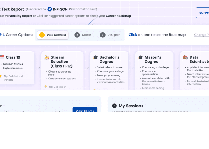Click the arrow between Stream Selection and Bachelor's Degree
The width and height of the screenshot is (209, 149).
pos(87,68)
